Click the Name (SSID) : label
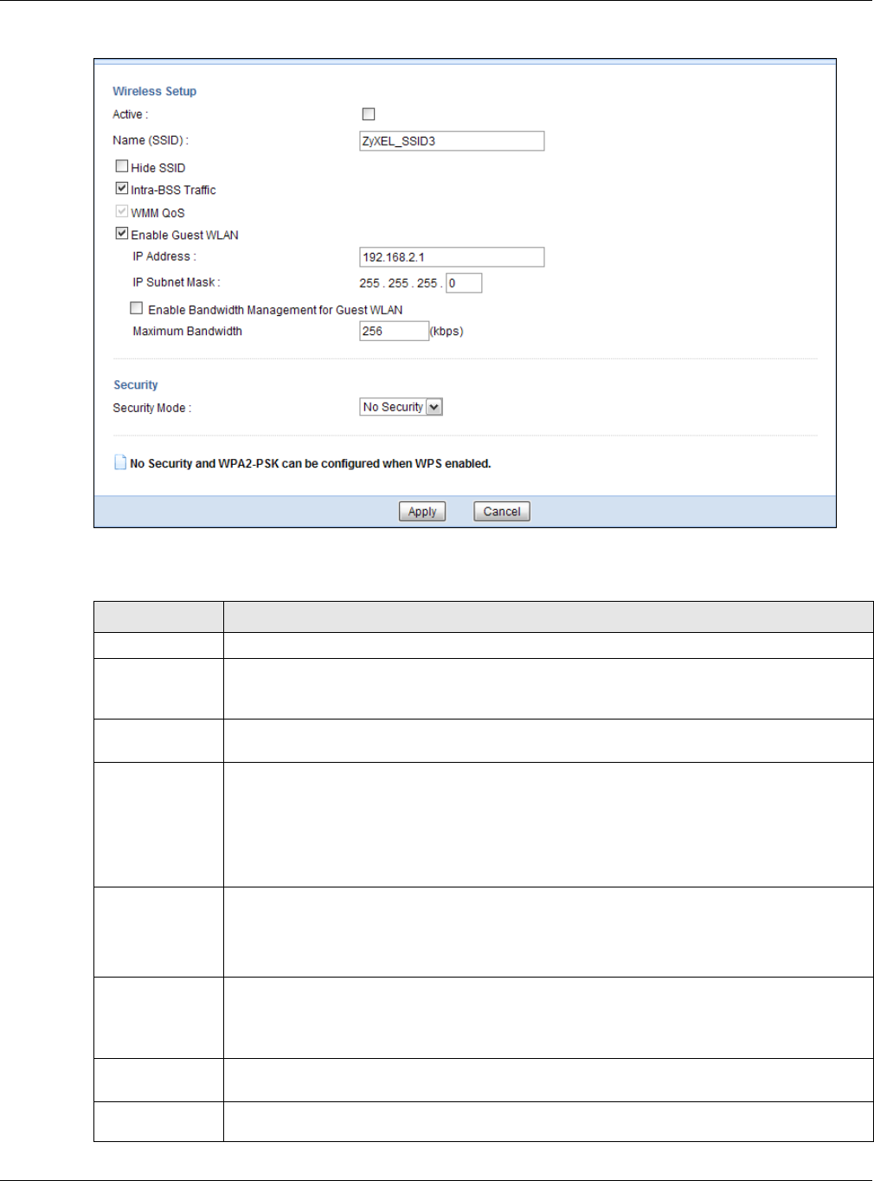Image resolution: width=874 pixels, height=1181 pixels. click(x=151, y=140)
